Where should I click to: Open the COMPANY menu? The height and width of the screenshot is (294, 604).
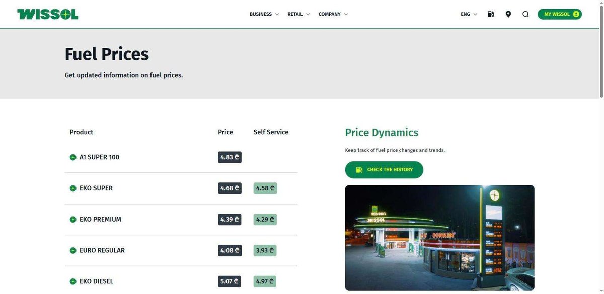coord(333,14)
